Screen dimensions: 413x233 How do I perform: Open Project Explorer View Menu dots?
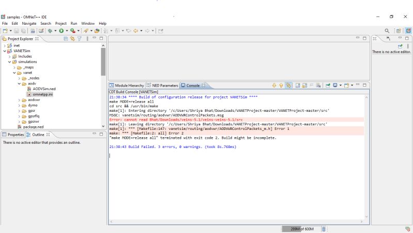pos(87,39)
